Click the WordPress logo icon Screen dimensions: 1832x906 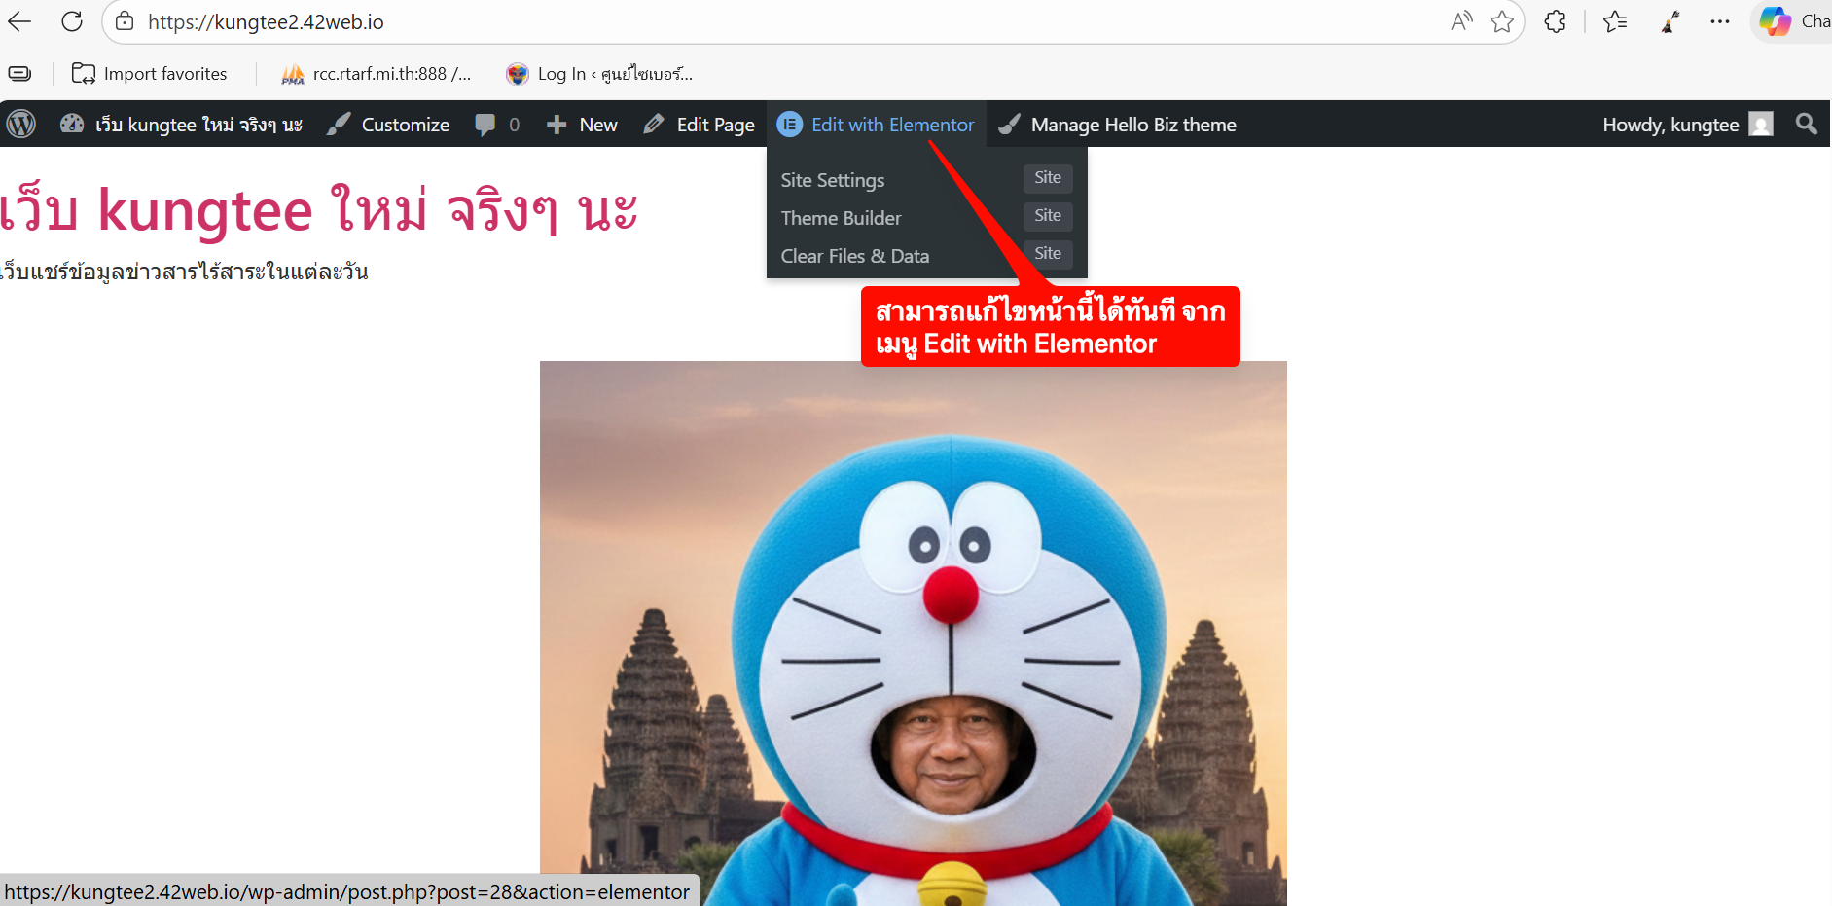pos(21,125)
